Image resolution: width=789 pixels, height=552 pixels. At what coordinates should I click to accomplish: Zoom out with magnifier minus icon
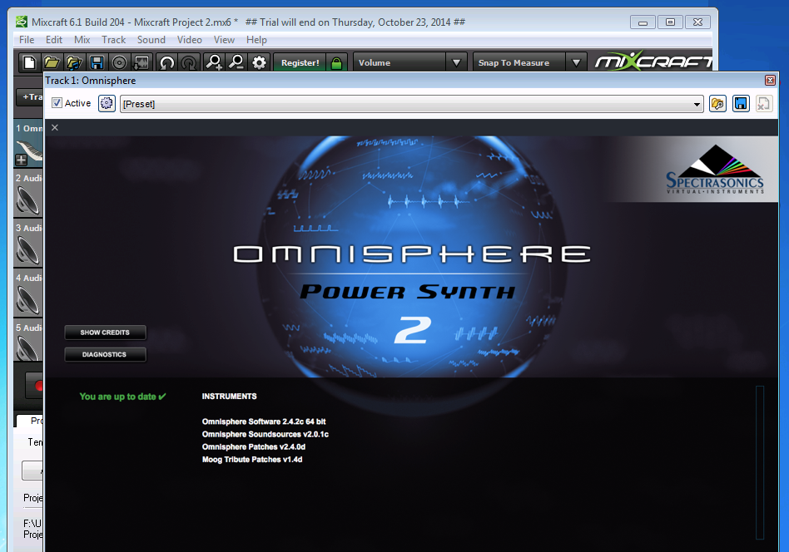click(x=236, y=63)
